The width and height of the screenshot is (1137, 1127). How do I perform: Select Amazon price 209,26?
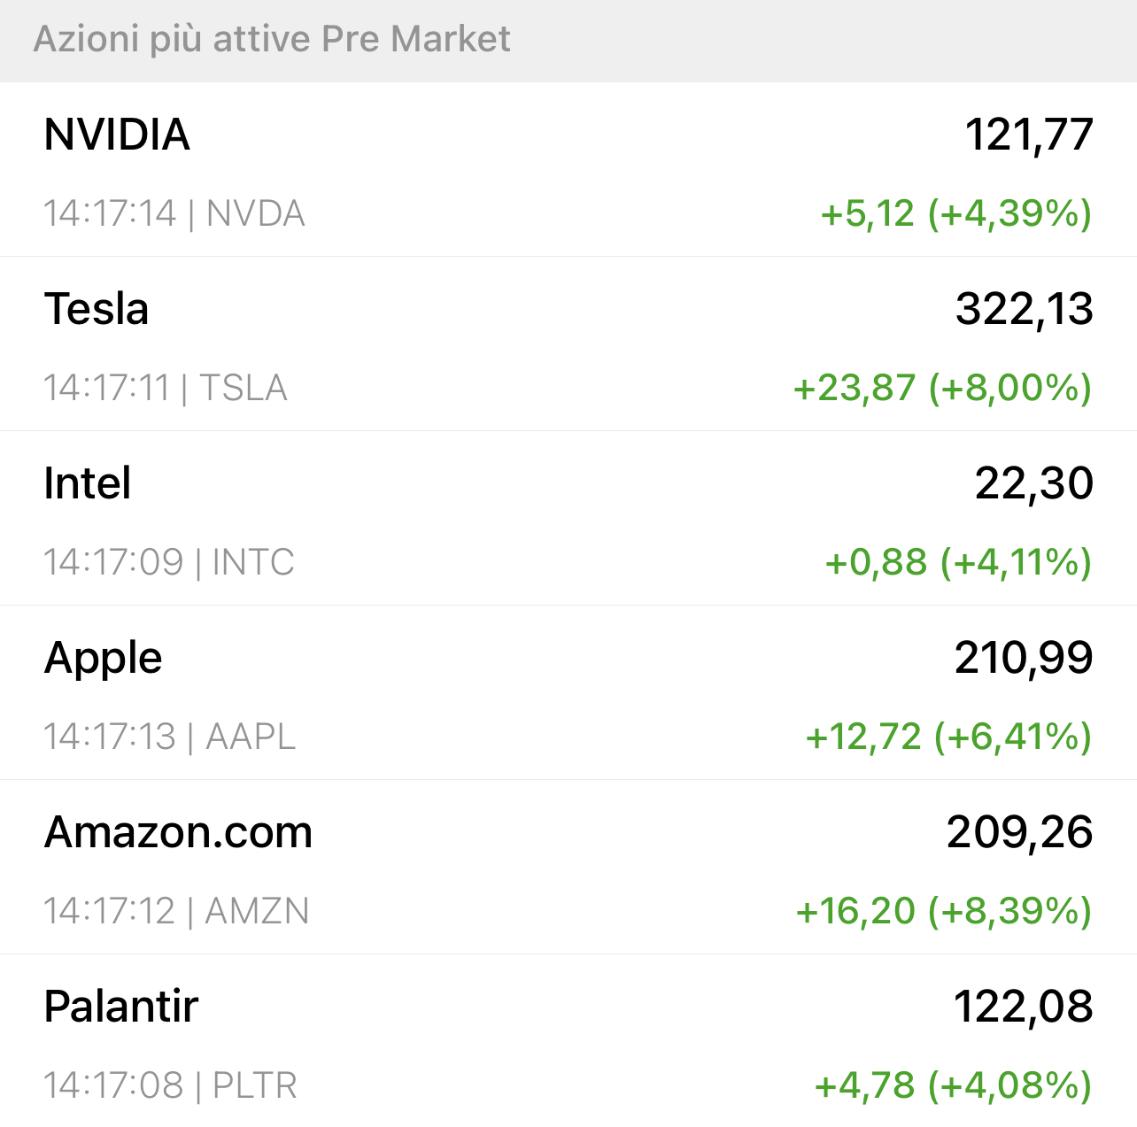[x=1020, y=832]
